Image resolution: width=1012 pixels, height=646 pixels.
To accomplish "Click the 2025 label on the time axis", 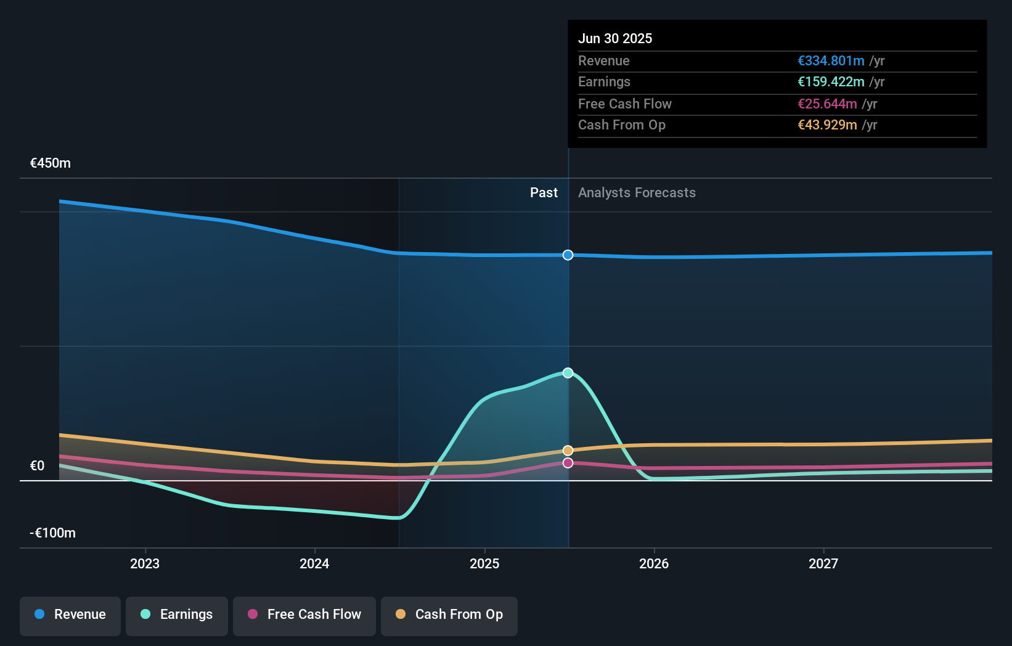I will coord(485,563).
